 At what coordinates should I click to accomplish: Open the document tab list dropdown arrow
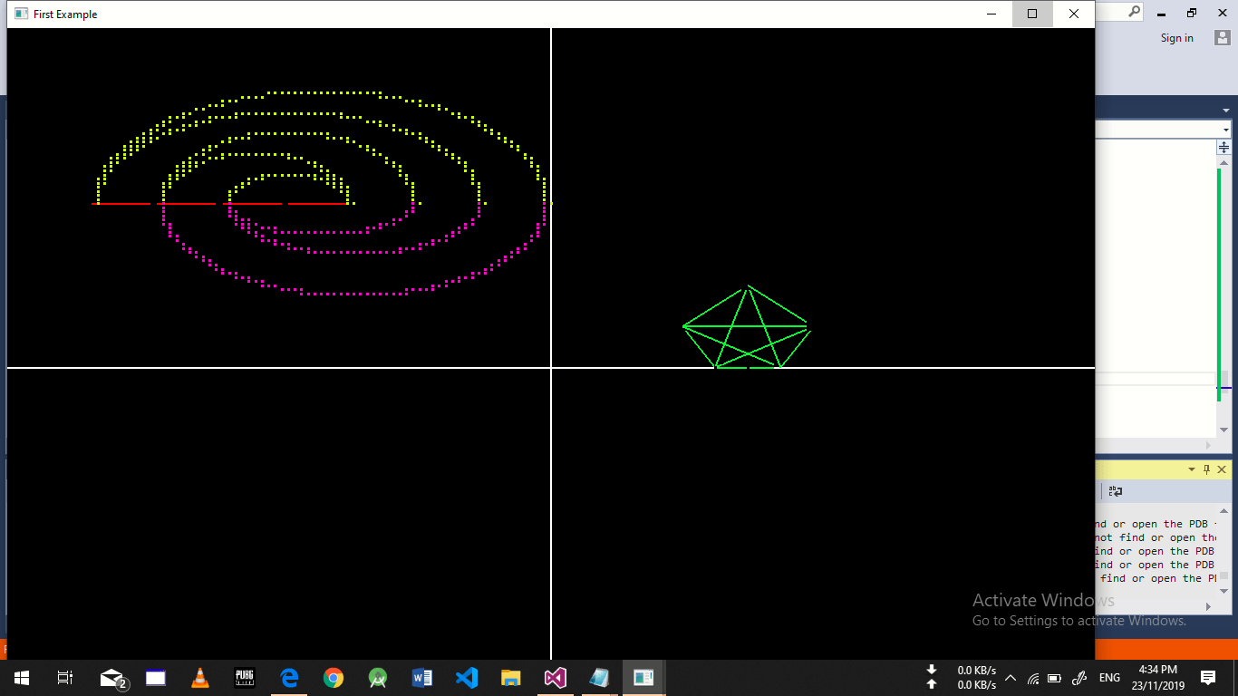tap(1225, 111)
